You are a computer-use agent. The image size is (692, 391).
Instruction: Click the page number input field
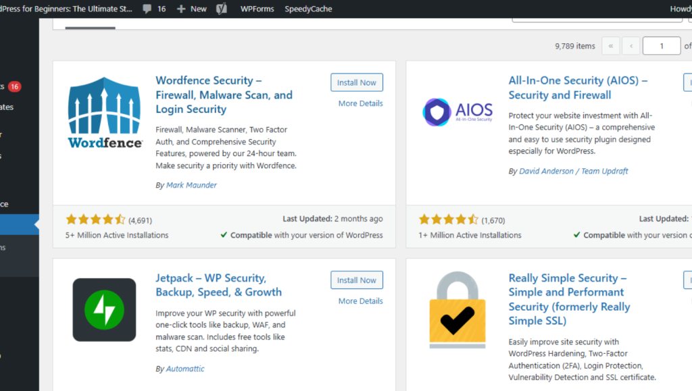click(x=661, y=45)
